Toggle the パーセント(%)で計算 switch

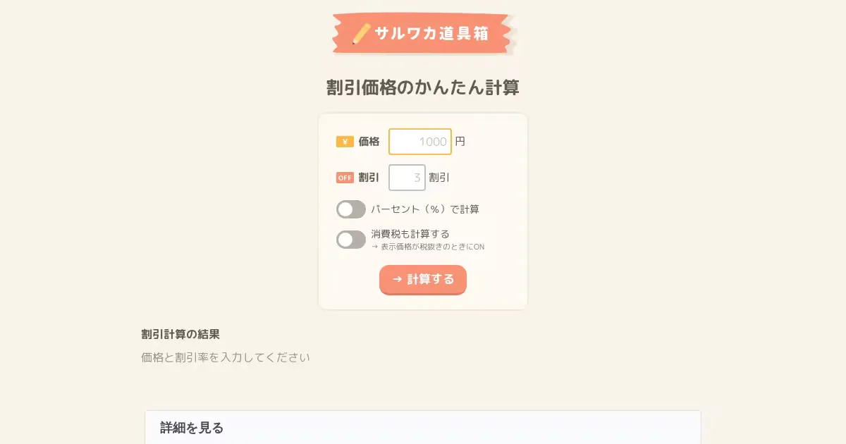coord(350,209)
